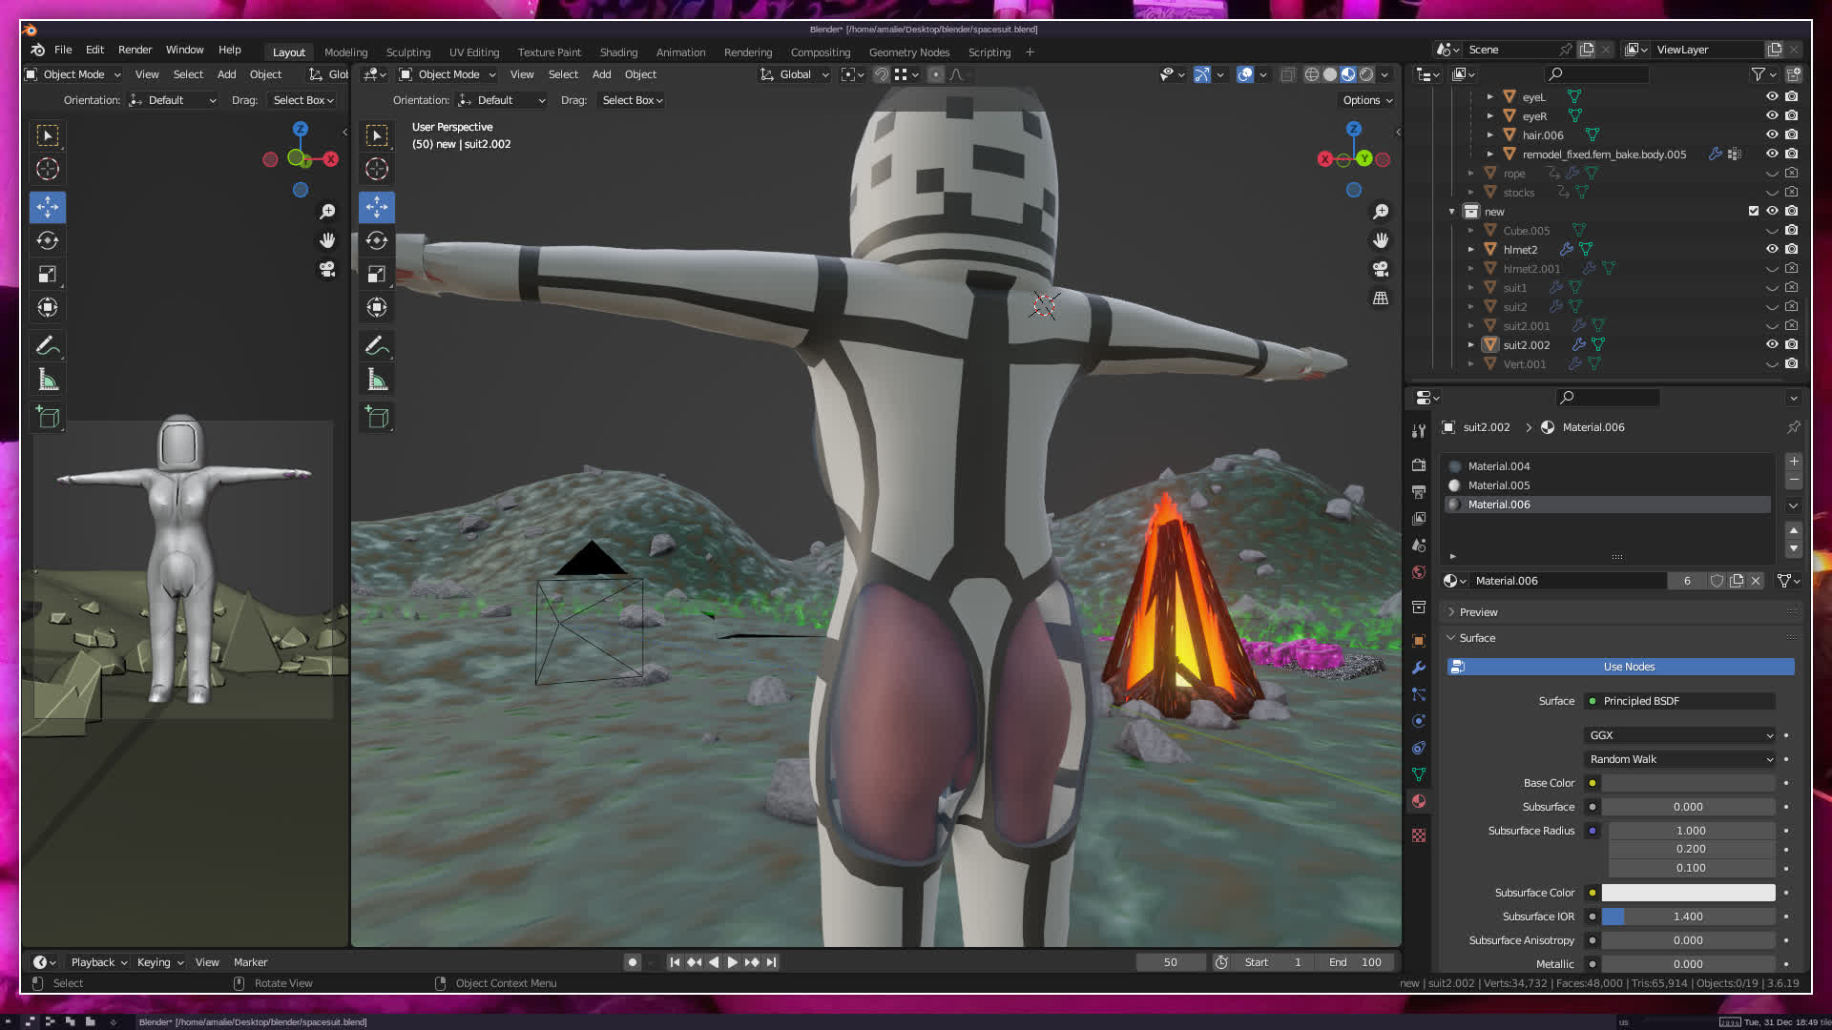Select the Measure tool in main viewport
Screen dimensions: 1832x1030
coord(377,381)
